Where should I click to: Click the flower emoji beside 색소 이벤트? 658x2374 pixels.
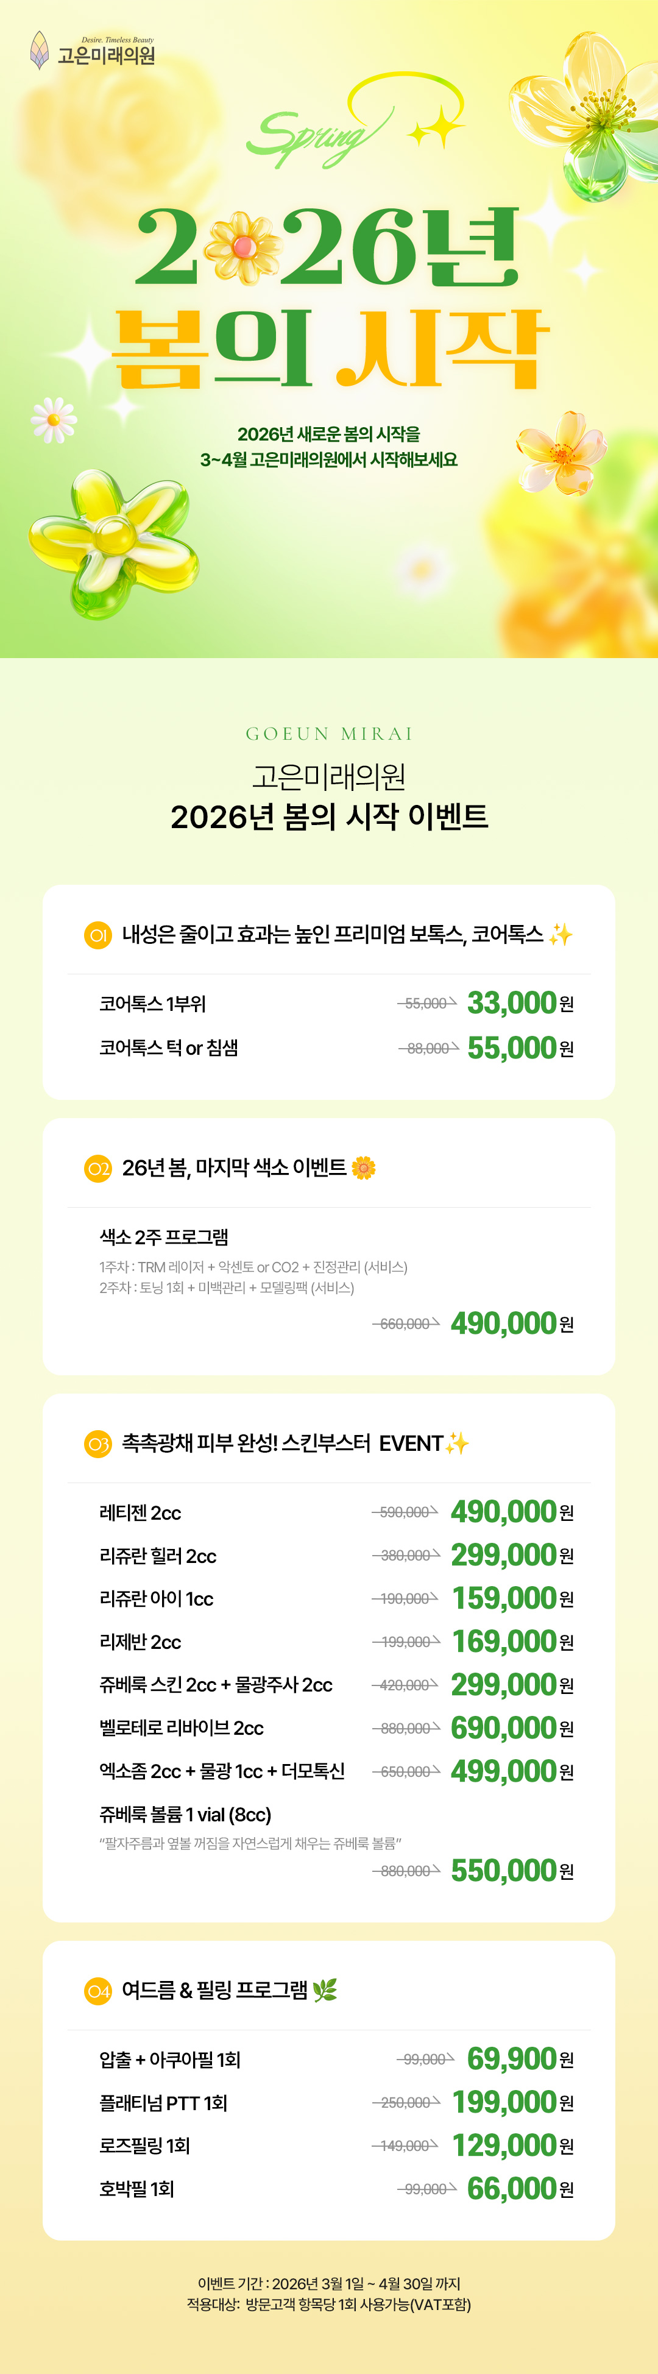click(364, 1169)
